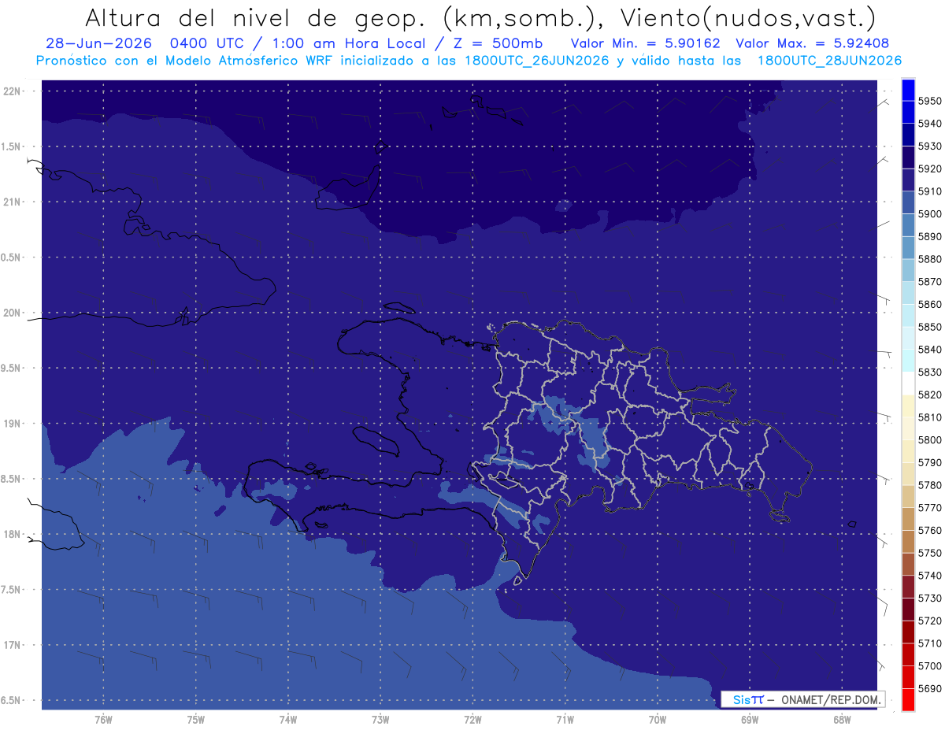The width and height of the screenshot is (945, 730).
Task: Select '1800UTC_26JUN2026' initialization time
Action: [535, 61]
